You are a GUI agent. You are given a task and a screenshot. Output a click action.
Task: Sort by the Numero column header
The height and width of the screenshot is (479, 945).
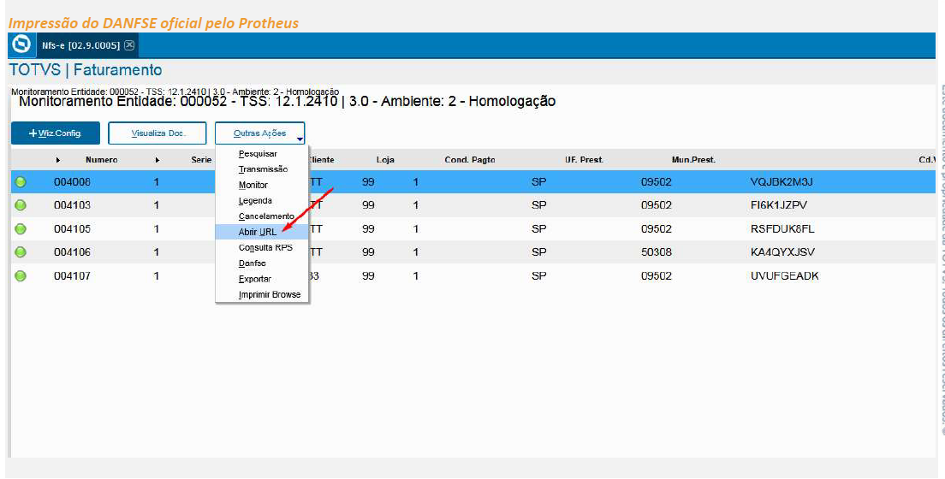101,160
